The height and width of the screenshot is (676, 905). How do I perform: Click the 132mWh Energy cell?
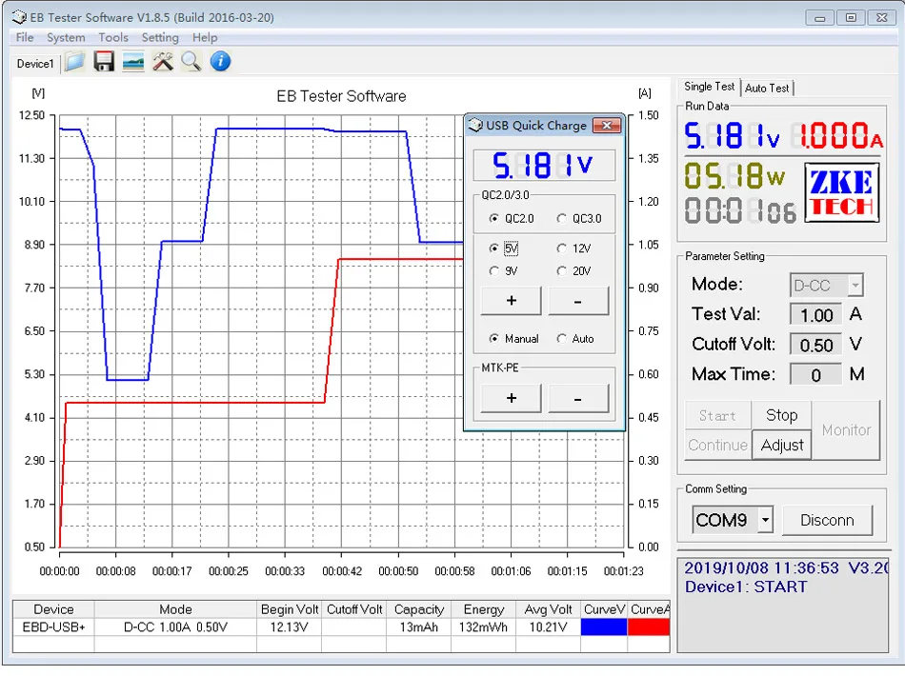click(x=483, y=627)
